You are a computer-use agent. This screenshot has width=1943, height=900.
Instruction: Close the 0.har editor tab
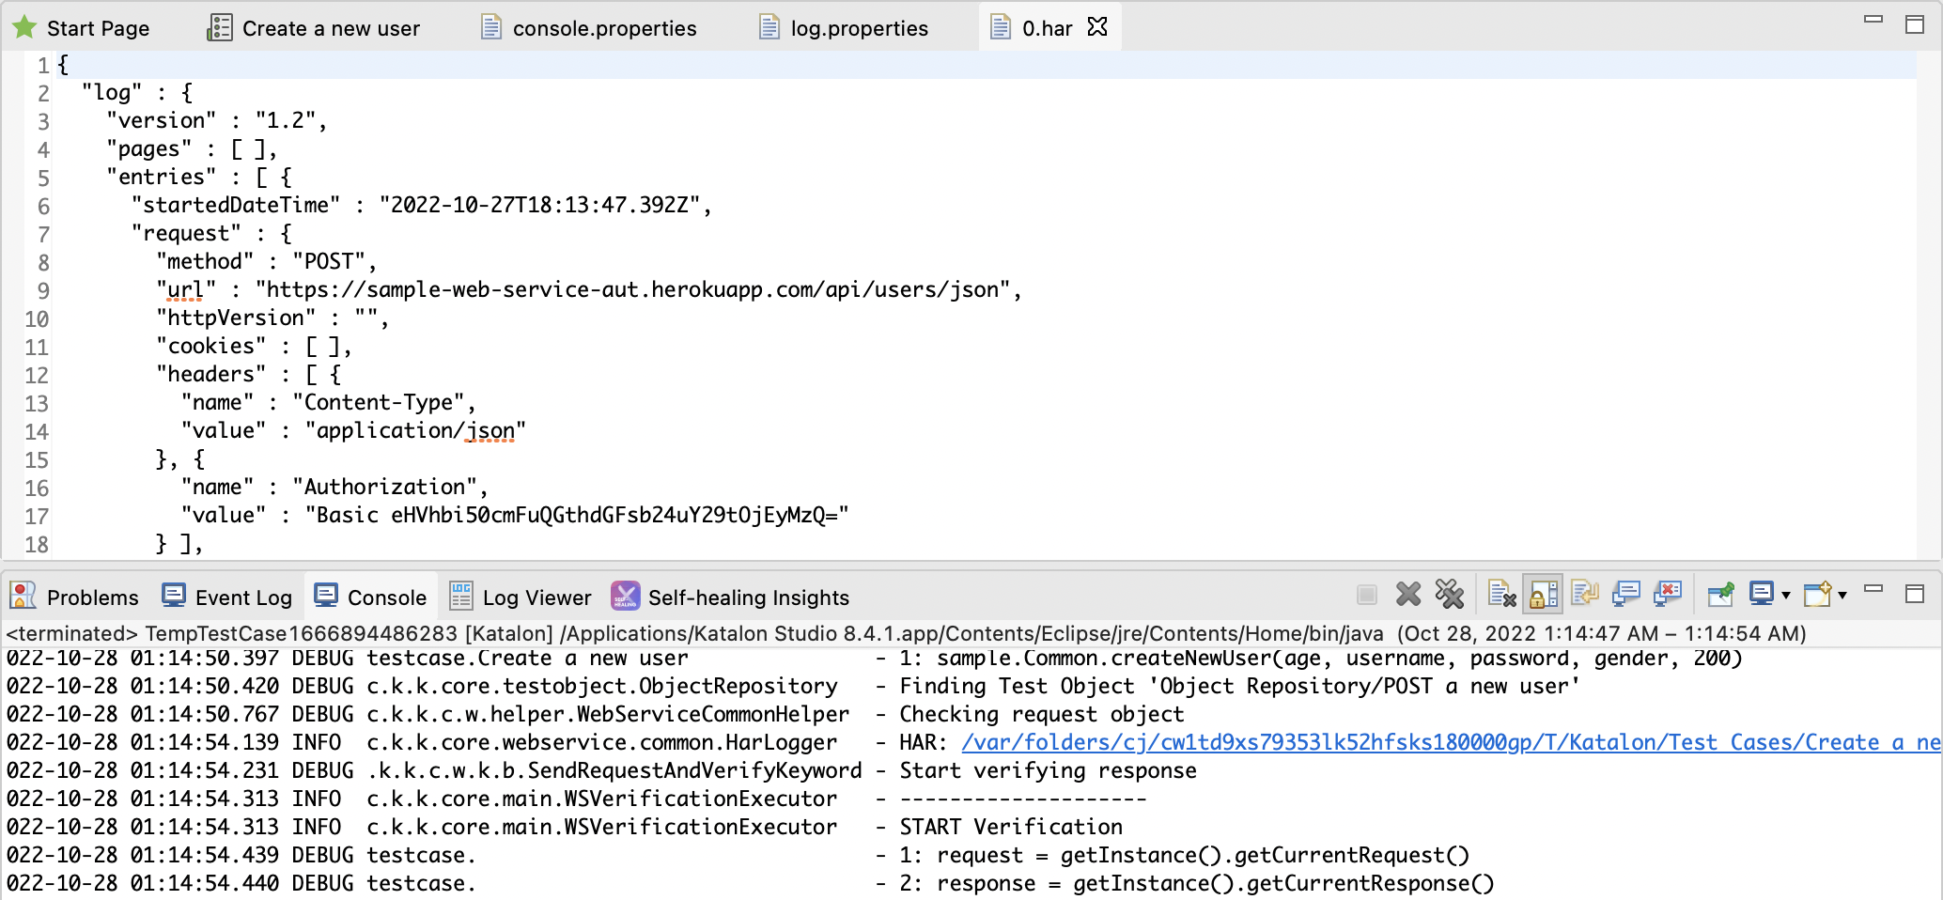click(x=1097, y=27)
